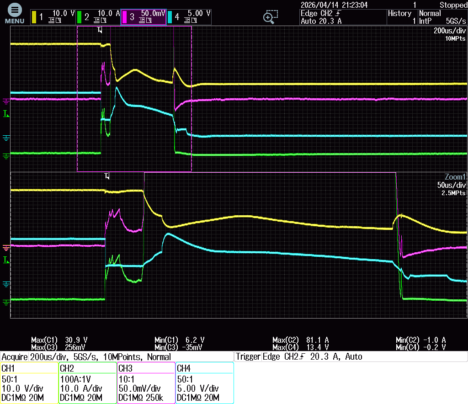Open the History box
This screenshot has height=404, width=468.
click(x=402, y=17)
